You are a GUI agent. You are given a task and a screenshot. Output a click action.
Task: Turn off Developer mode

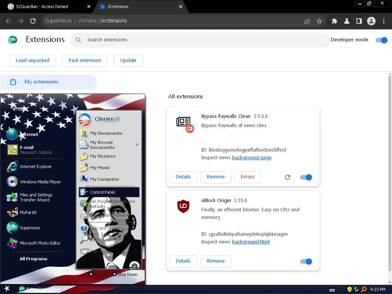point(382,40)
